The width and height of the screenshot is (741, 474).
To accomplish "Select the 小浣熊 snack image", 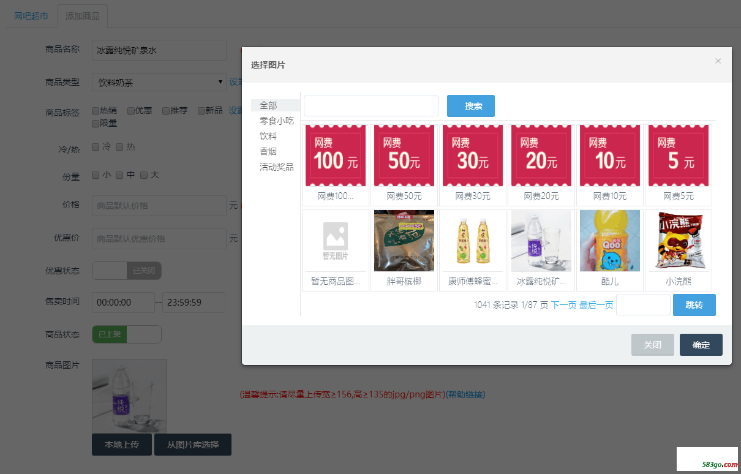I will click(679, 241).
